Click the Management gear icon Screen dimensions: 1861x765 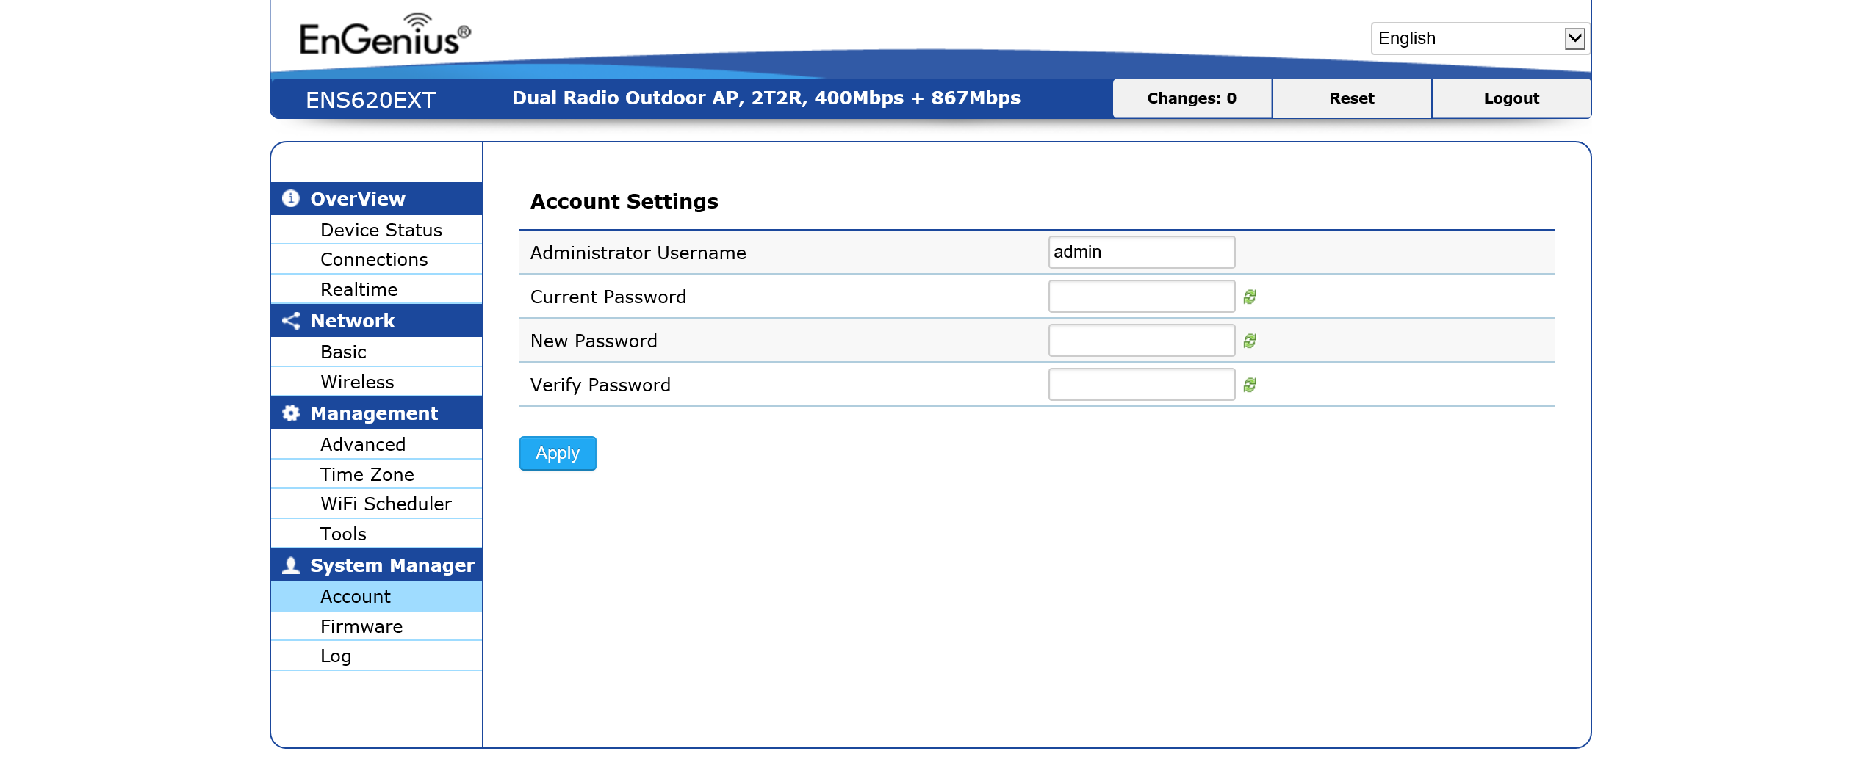(x=291, y=413)
